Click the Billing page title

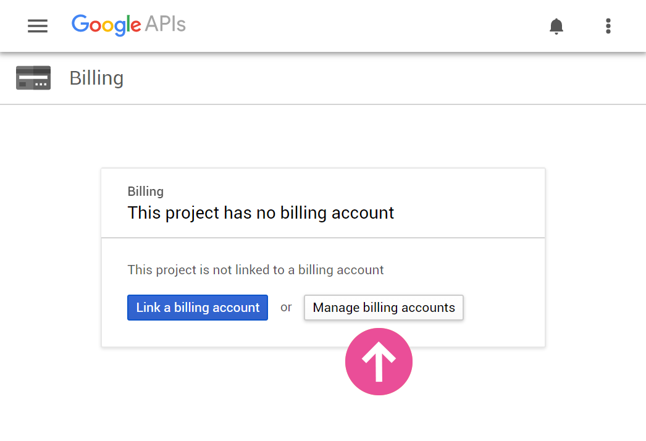[x=96, y=78]
